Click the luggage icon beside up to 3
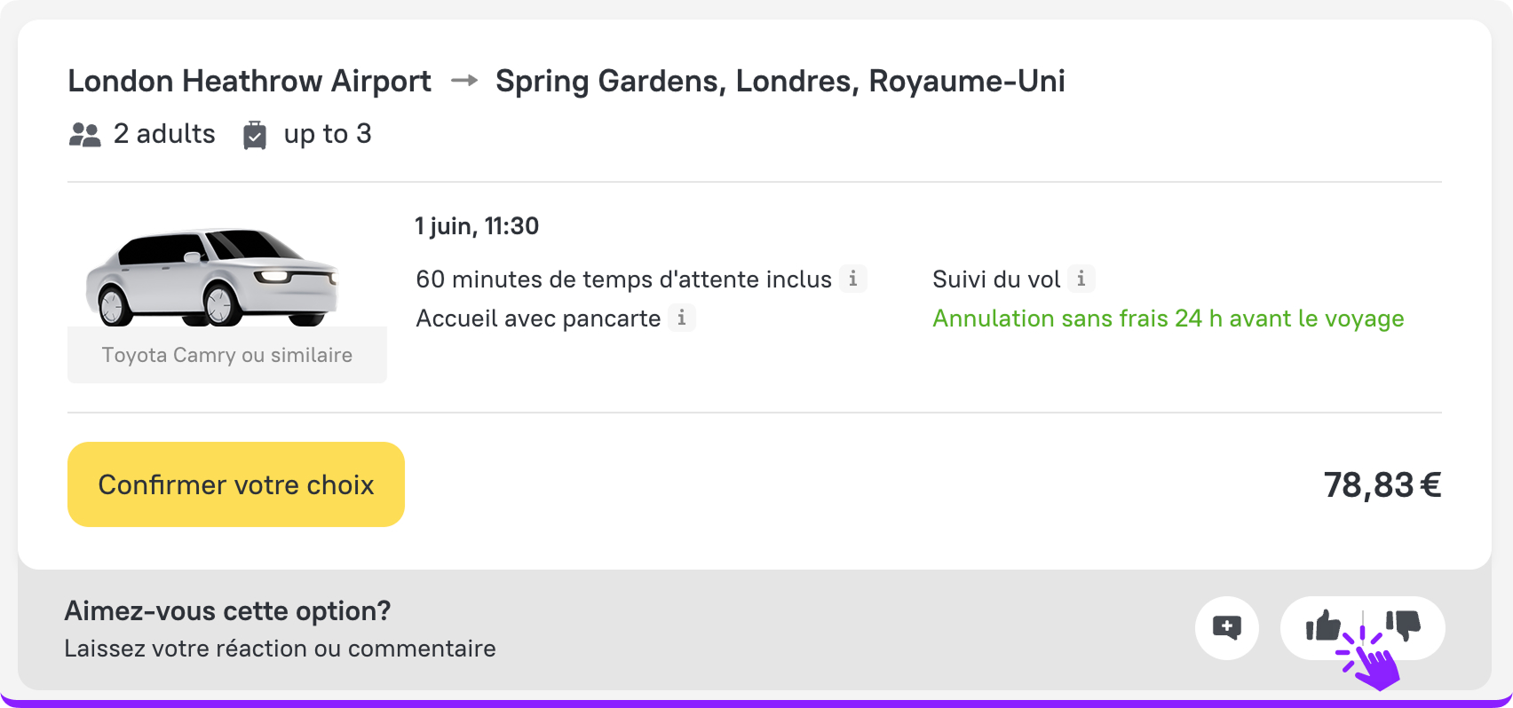This screenshot has height=708, width=1513. (x=255, y=135)
